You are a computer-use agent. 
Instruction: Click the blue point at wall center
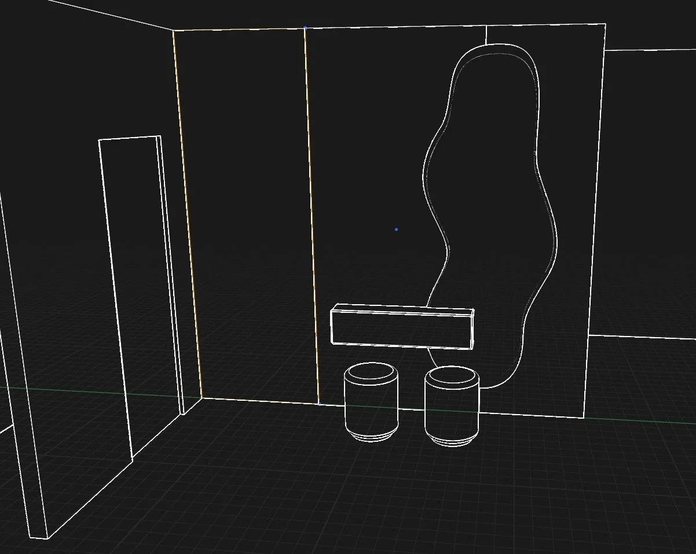(396, 230)
